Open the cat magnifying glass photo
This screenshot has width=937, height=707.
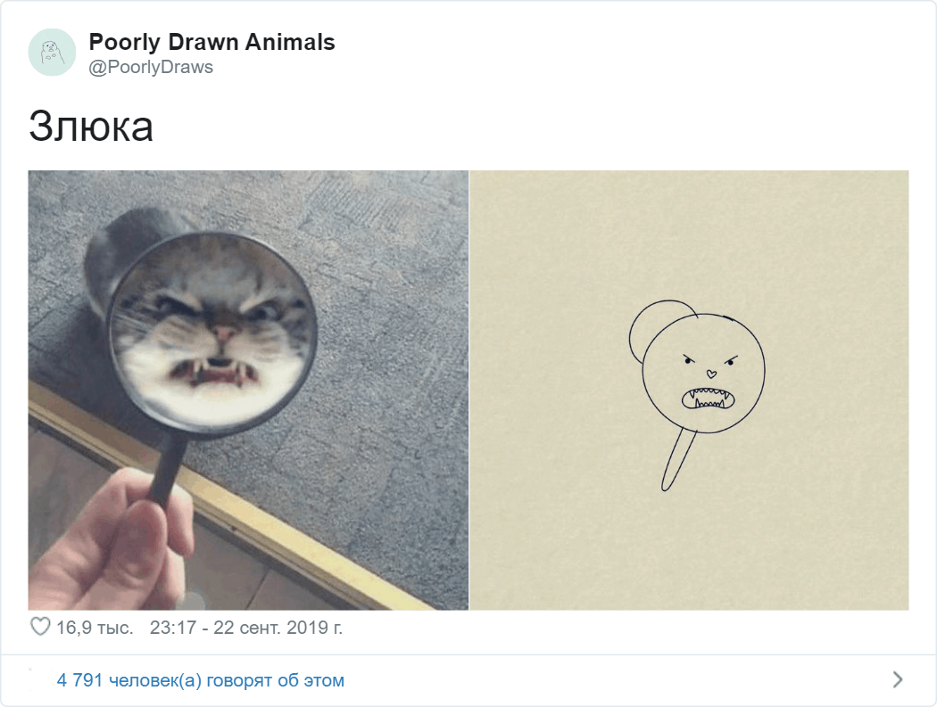248,390
